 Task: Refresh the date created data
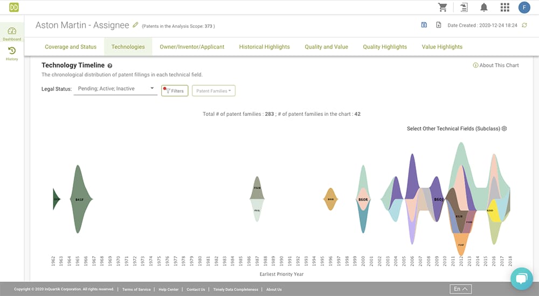(x=524, y=25)
